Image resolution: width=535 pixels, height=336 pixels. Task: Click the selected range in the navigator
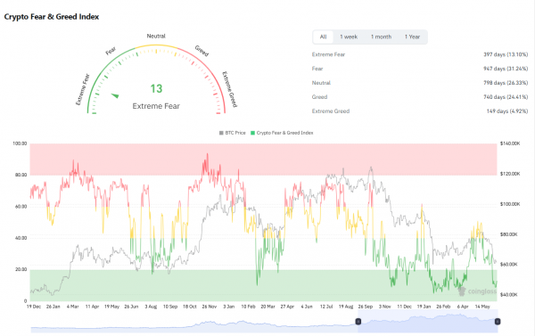[428, 322]
